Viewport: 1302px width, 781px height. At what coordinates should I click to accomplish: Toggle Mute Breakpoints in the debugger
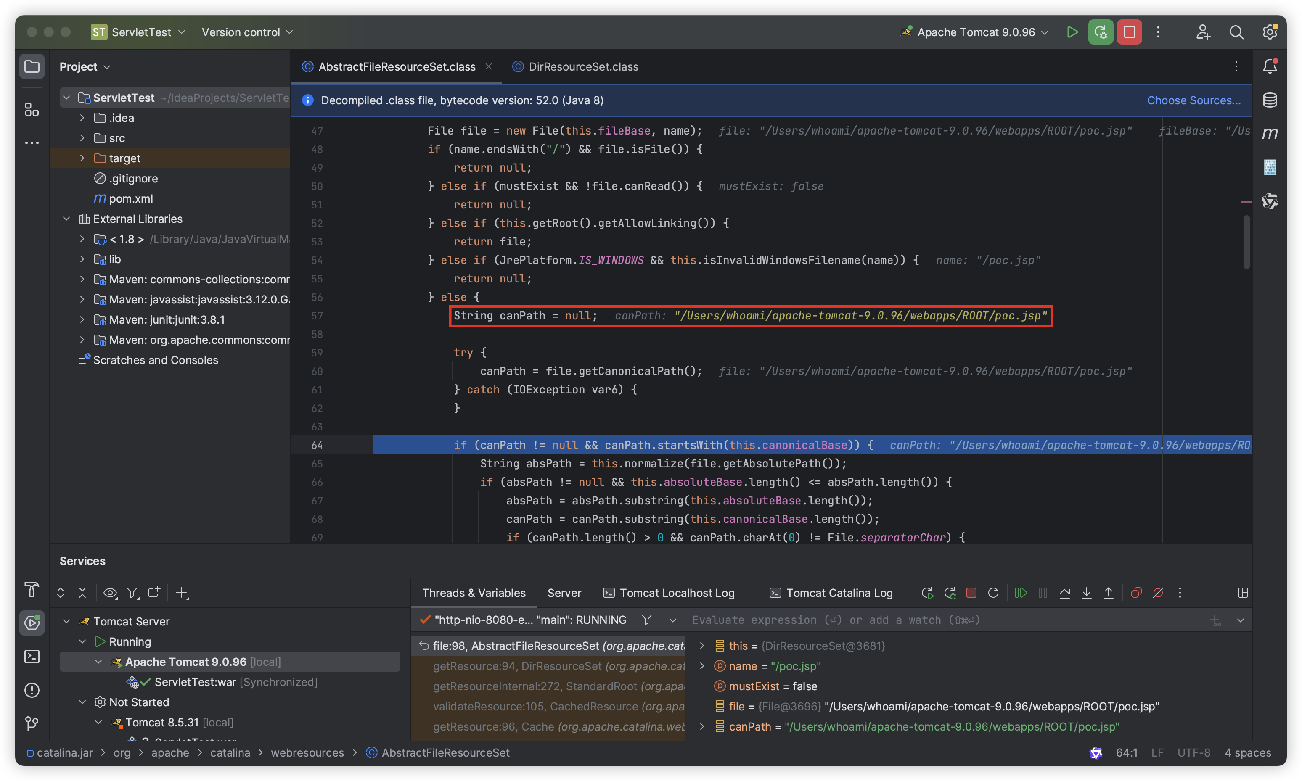tap(1158, 593)
